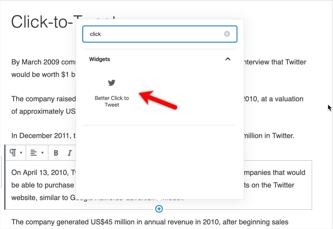Click the "The company generated US$45 million" paragraph
This screenshot has width=333, height=229.
150,222
